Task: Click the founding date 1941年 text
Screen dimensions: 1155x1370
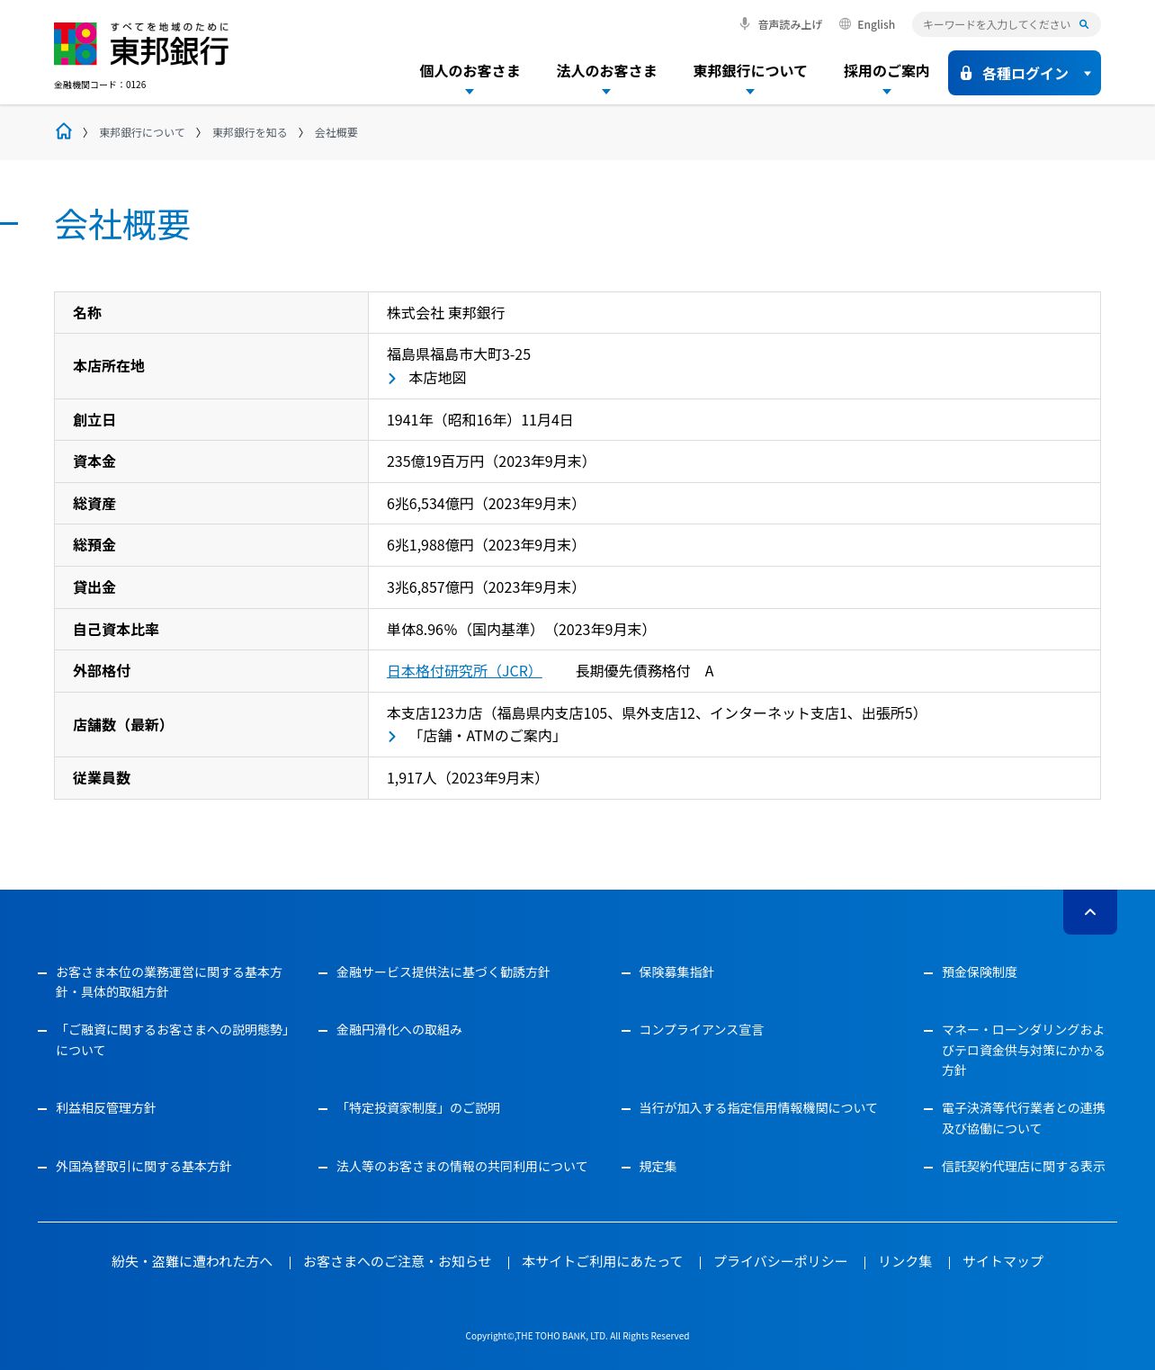Action: click(x=480, y=420)
